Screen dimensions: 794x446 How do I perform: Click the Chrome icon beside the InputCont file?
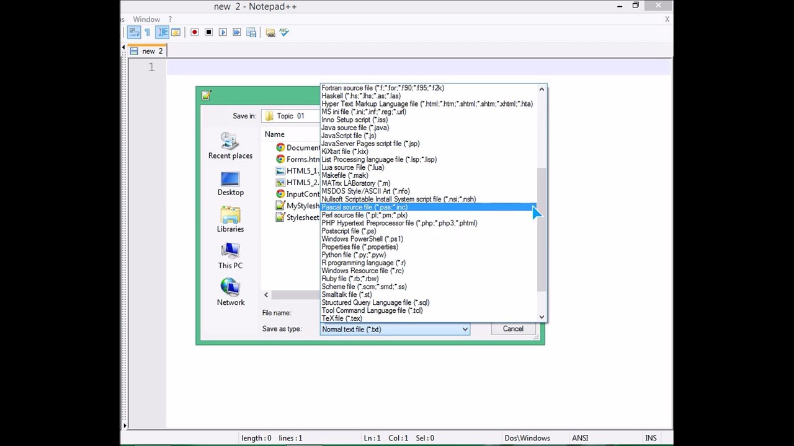click(280, 194)
